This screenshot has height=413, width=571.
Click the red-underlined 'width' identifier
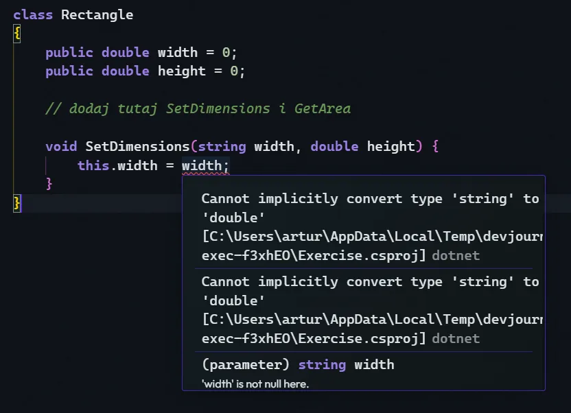coord(202,166)
